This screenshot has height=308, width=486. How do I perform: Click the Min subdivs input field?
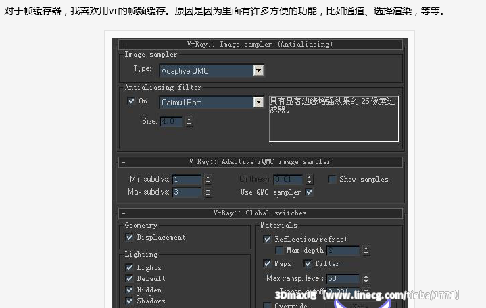(x=187, y=180)
